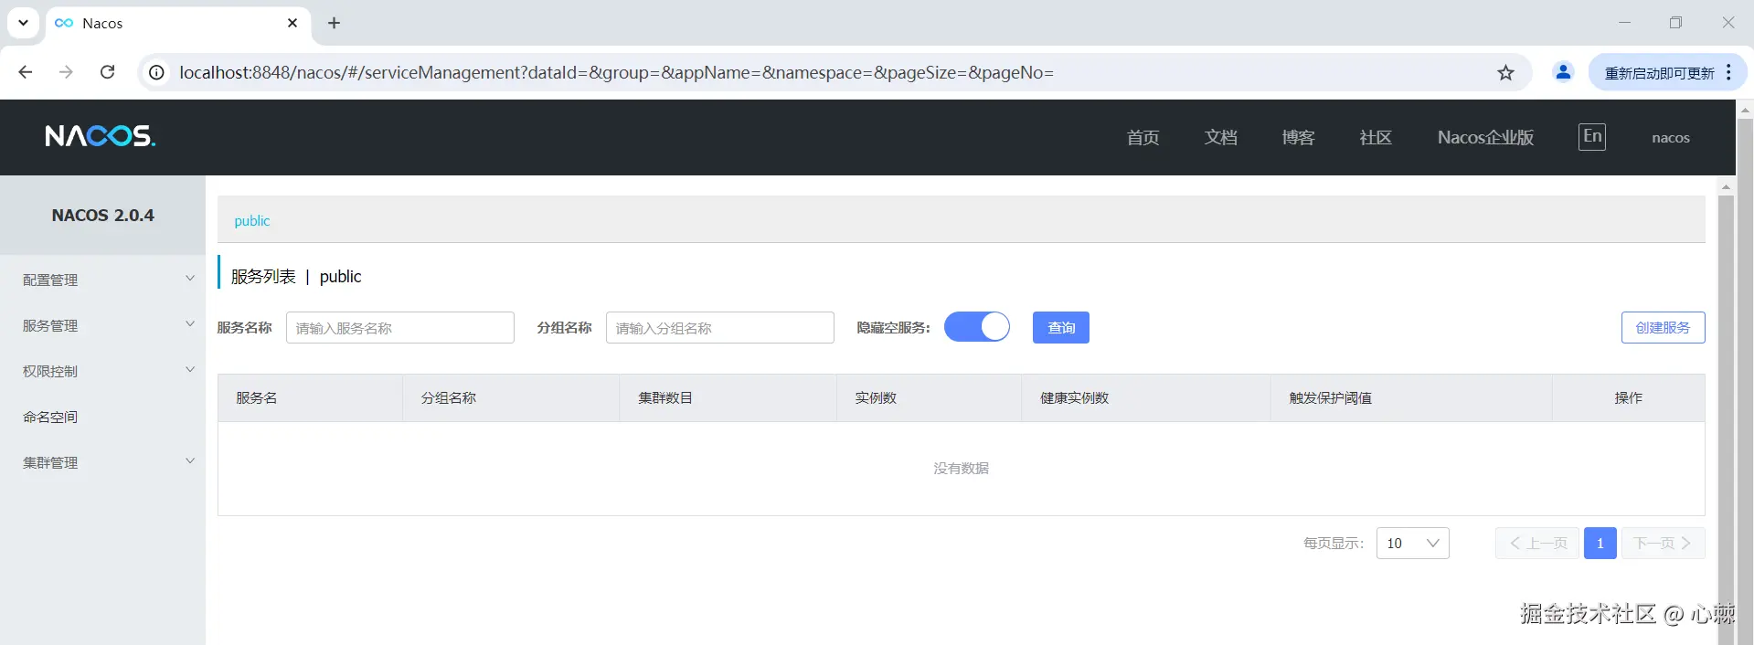Open 首页 in the top navigation
The image size is (1754, 645).
pyautogui.click(x=1143, y=137)
